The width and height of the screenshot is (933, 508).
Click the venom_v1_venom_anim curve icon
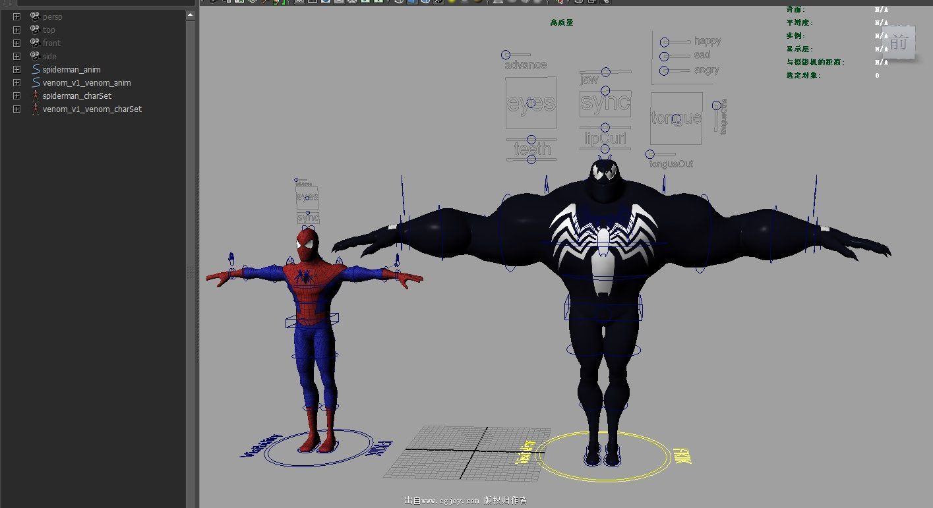click(x=36, y=82)
